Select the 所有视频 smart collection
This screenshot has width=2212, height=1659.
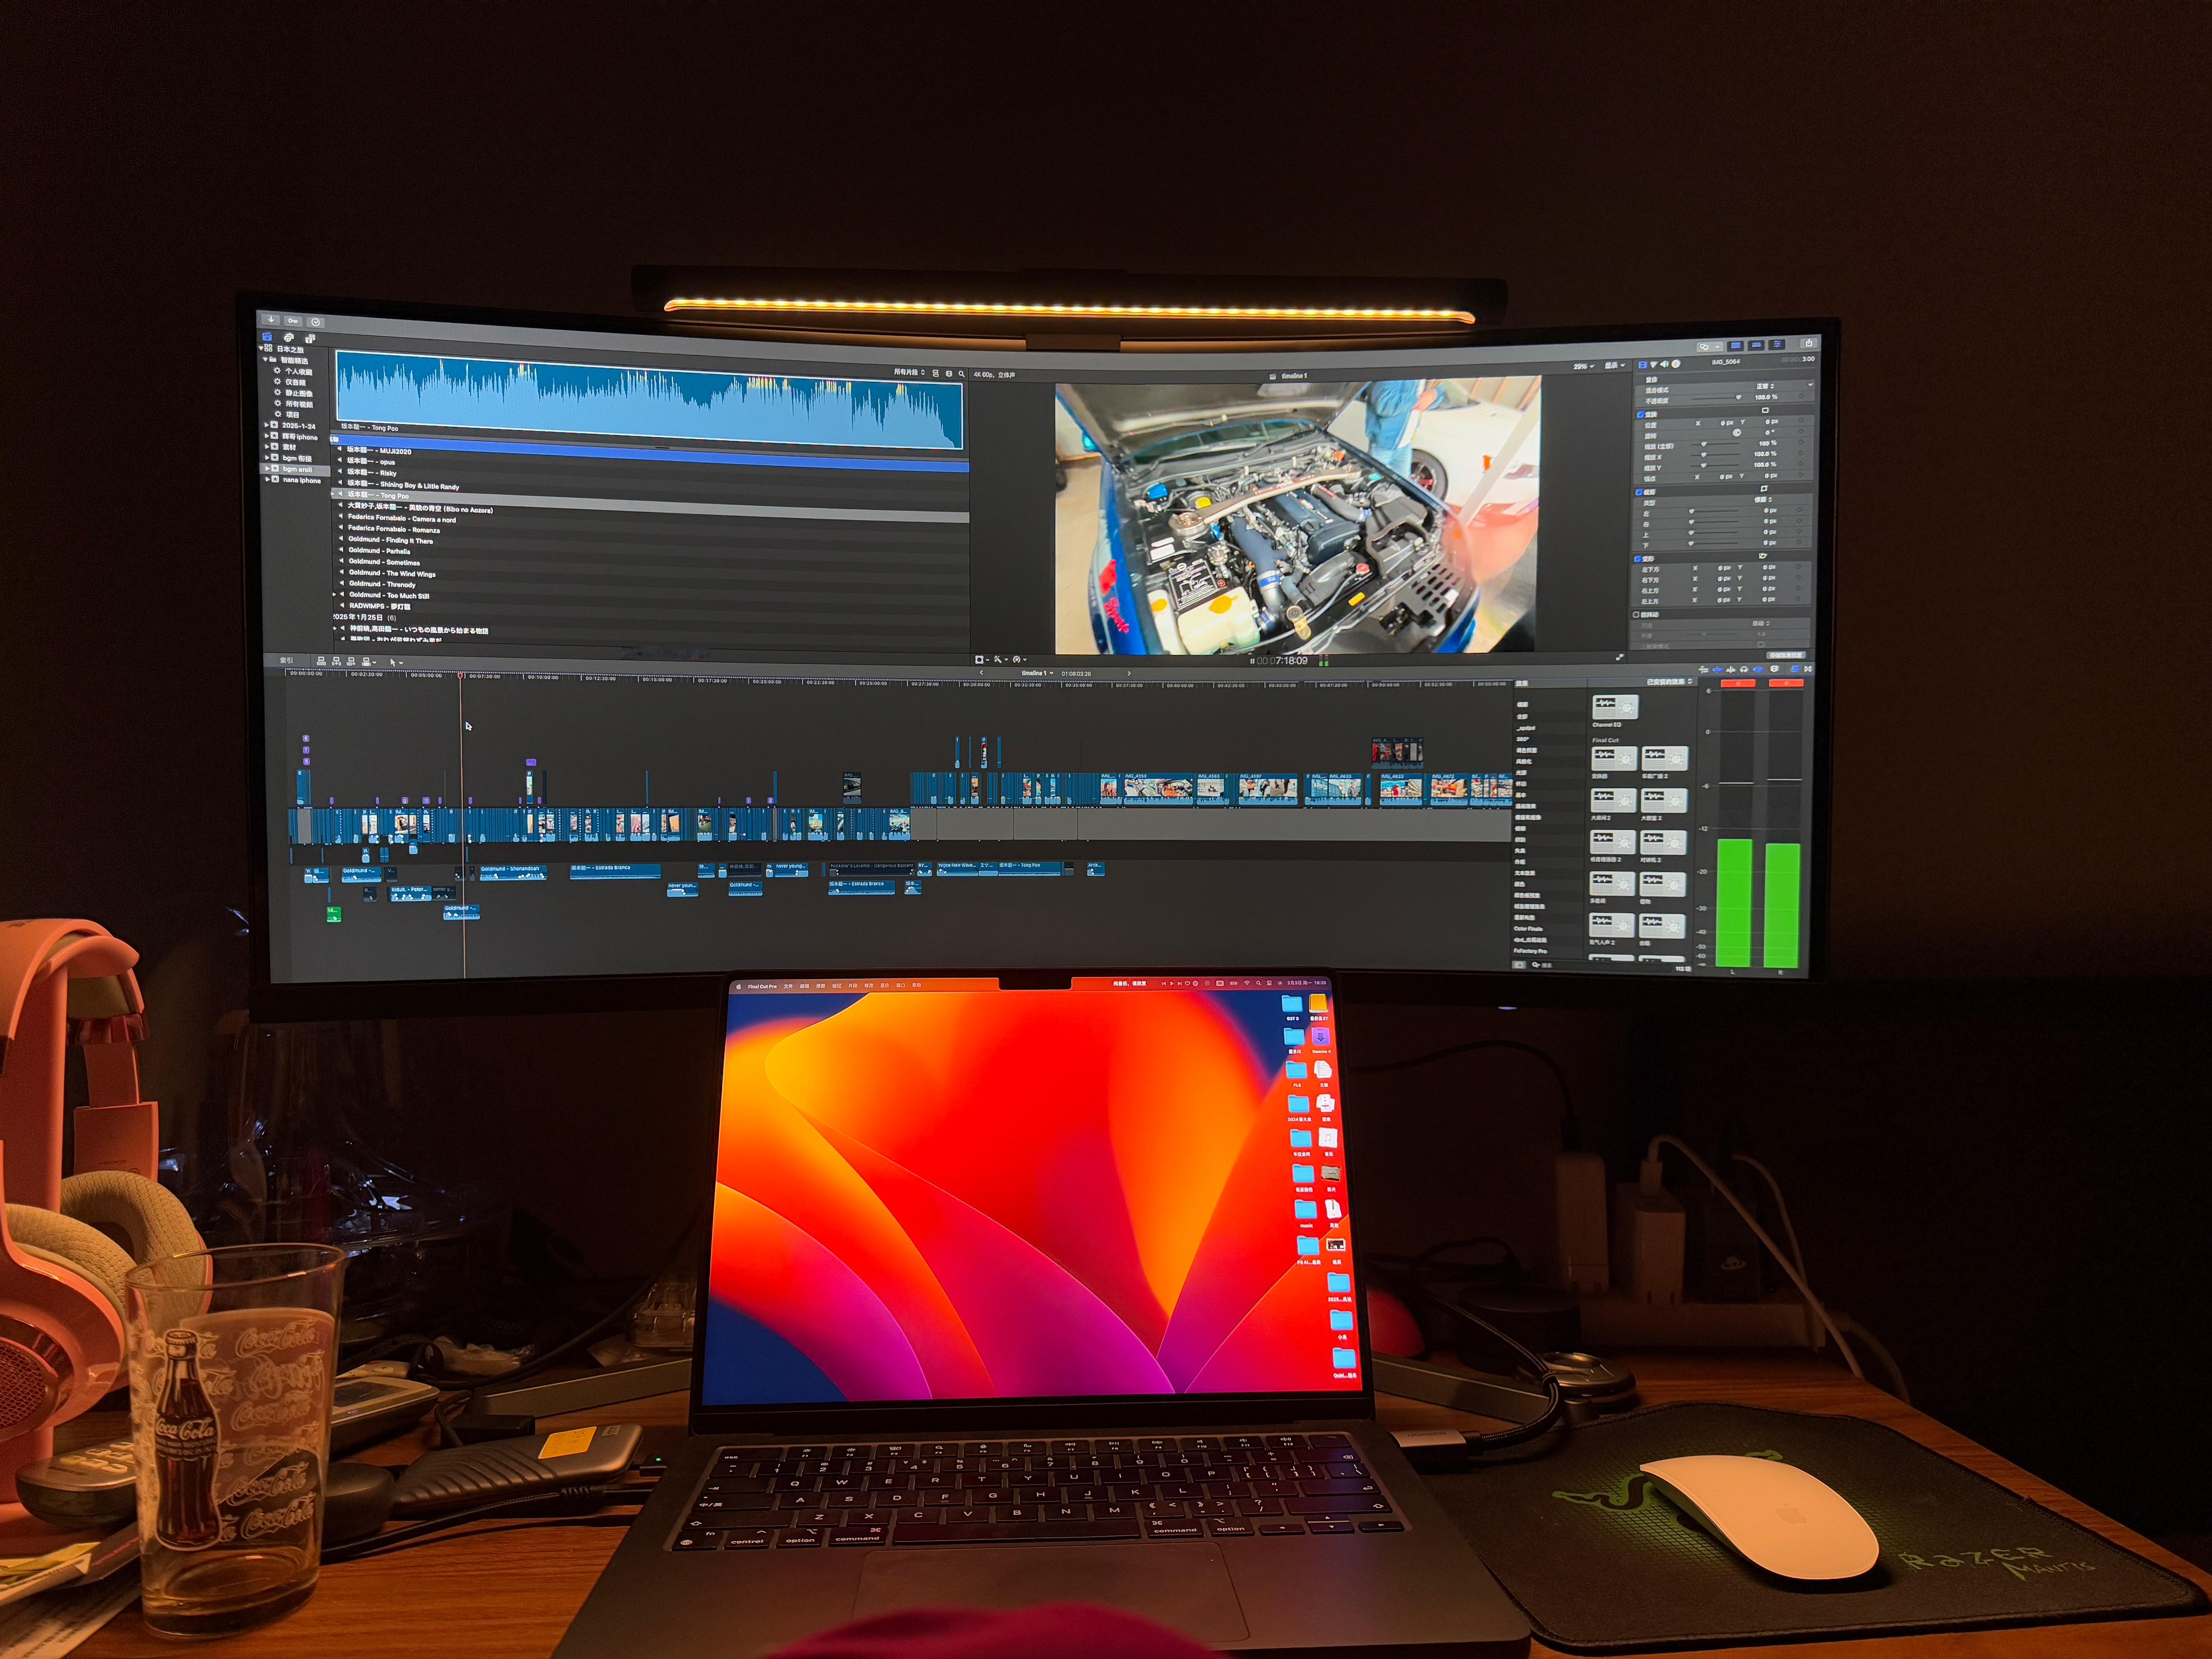coord(299,404)
